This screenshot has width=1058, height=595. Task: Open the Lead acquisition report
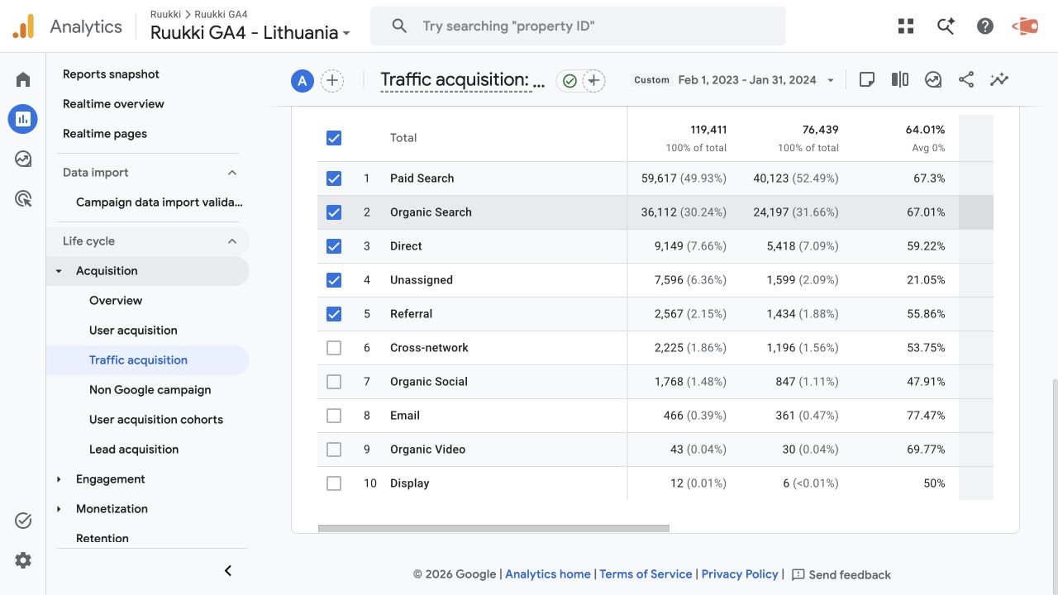coord(134,450)
